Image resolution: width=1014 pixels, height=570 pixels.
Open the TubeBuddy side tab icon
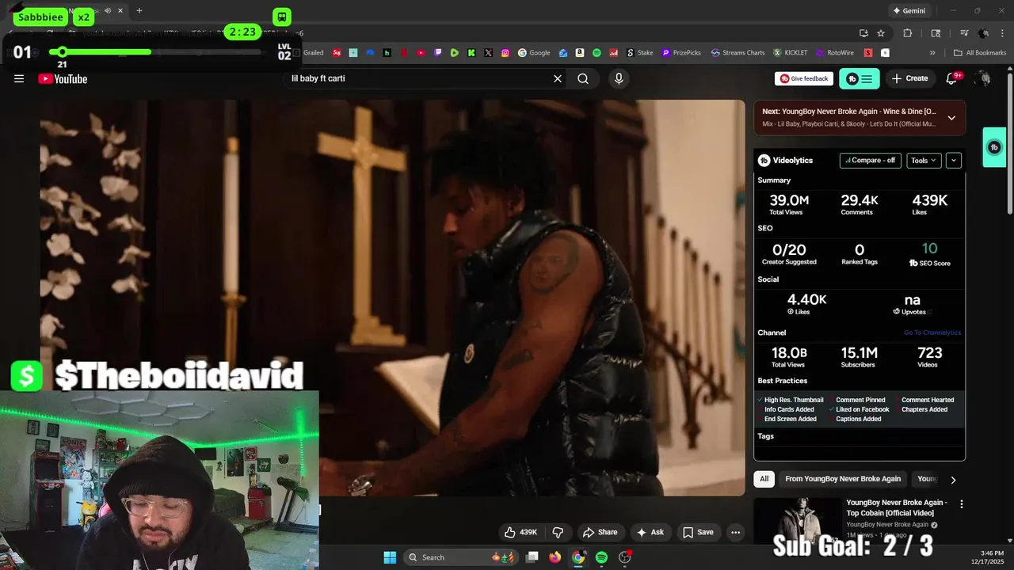pyautogui.click(x=994, y=147)
